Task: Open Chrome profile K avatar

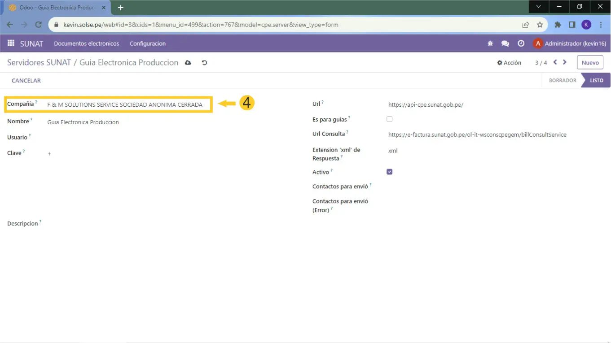Action: [x=586, y=25]
